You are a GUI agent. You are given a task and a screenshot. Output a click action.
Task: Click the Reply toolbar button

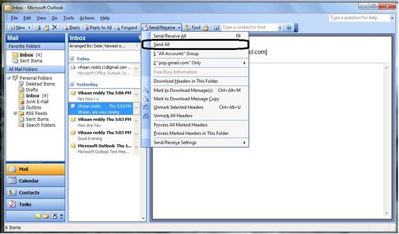pos(72,27)
